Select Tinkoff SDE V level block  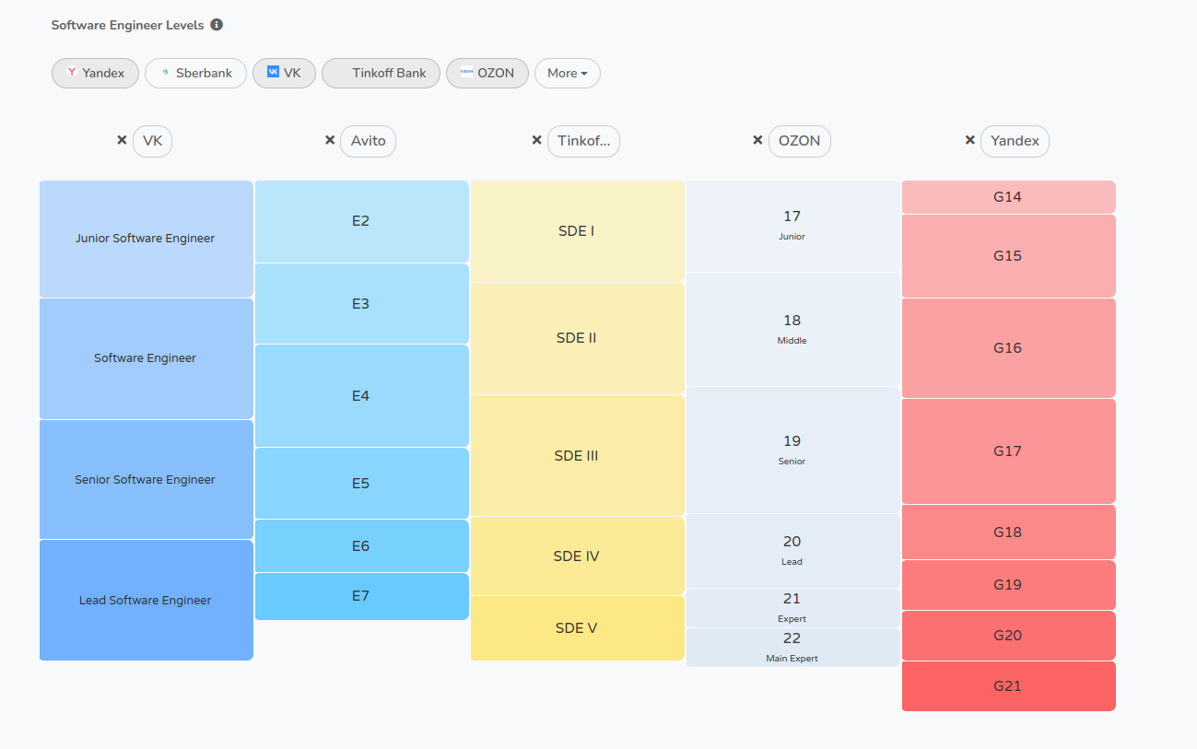click(578, 628)
